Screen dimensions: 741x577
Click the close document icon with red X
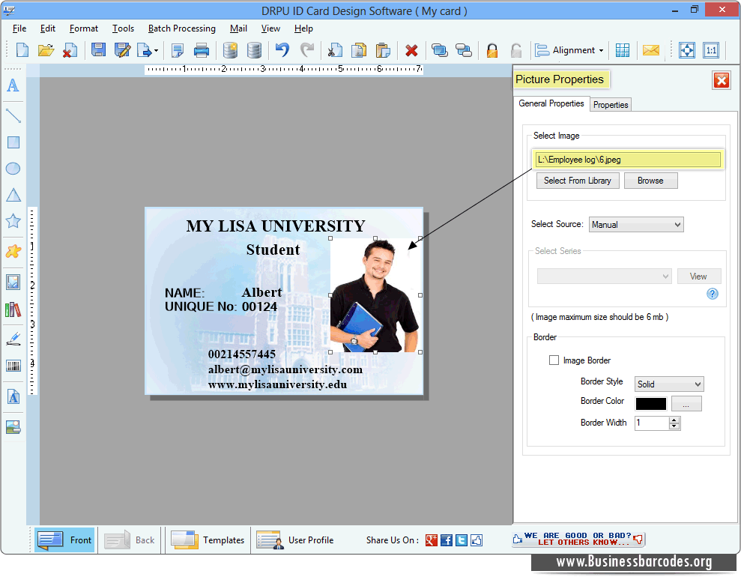[70, 50]
